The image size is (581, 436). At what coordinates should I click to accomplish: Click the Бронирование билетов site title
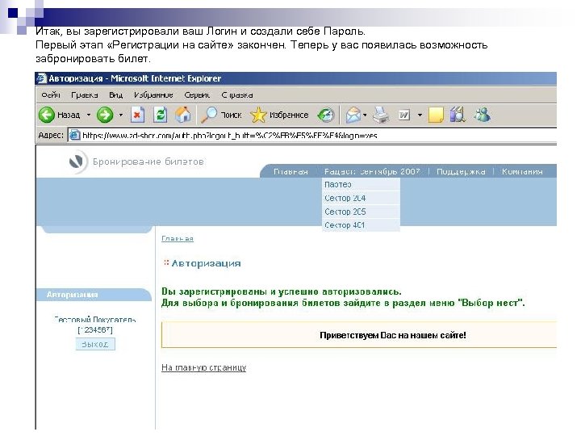click(x=148, y=161)
